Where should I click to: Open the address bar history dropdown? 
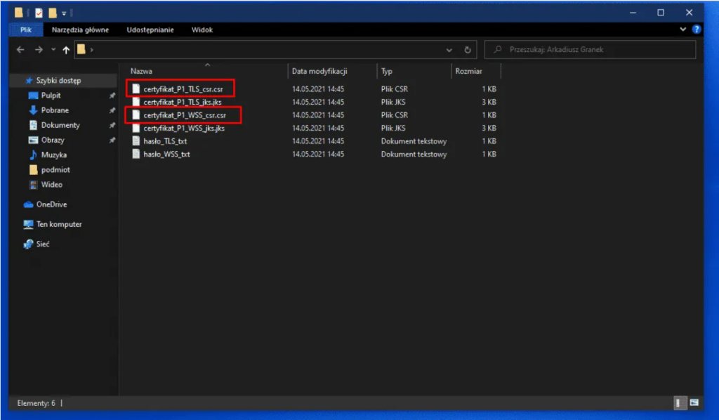[x=449, y=50]
